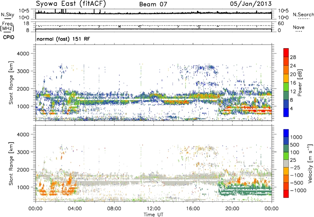Image resolution: width=314 pixels, height=217 pixels.
Task: Click the power panel 'Slant Range [km]' axis label
Action: 11,83
